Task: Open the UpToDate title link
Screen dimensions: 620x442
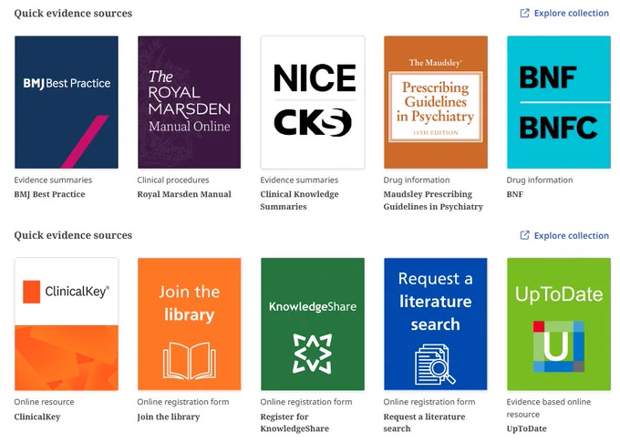Action: 526,428
